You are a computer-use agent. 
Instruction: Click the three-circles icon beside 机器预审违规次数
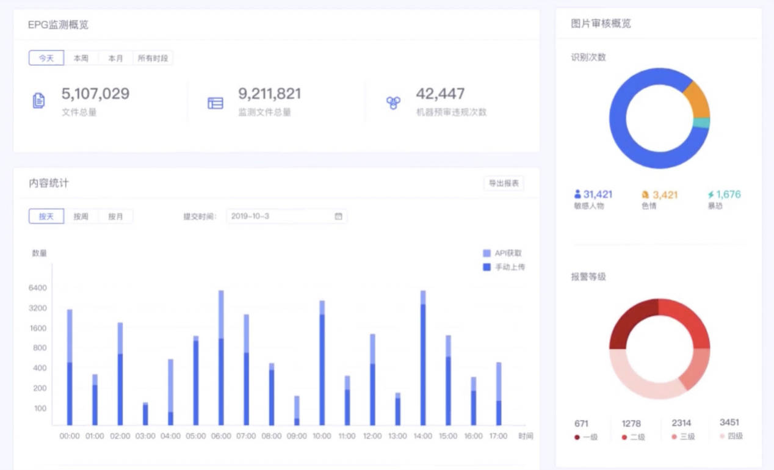[x=393, y=103]
